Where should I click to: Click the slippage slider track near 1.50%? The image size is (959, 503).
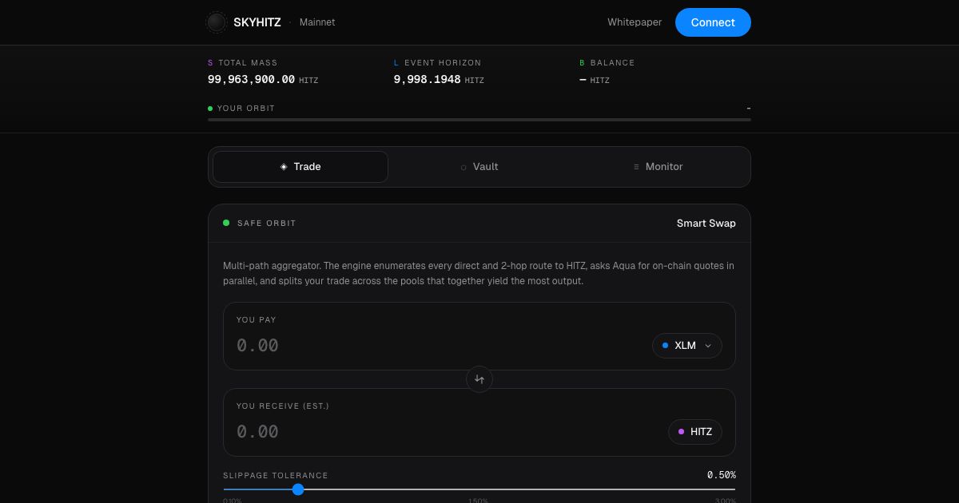(479, 489)
